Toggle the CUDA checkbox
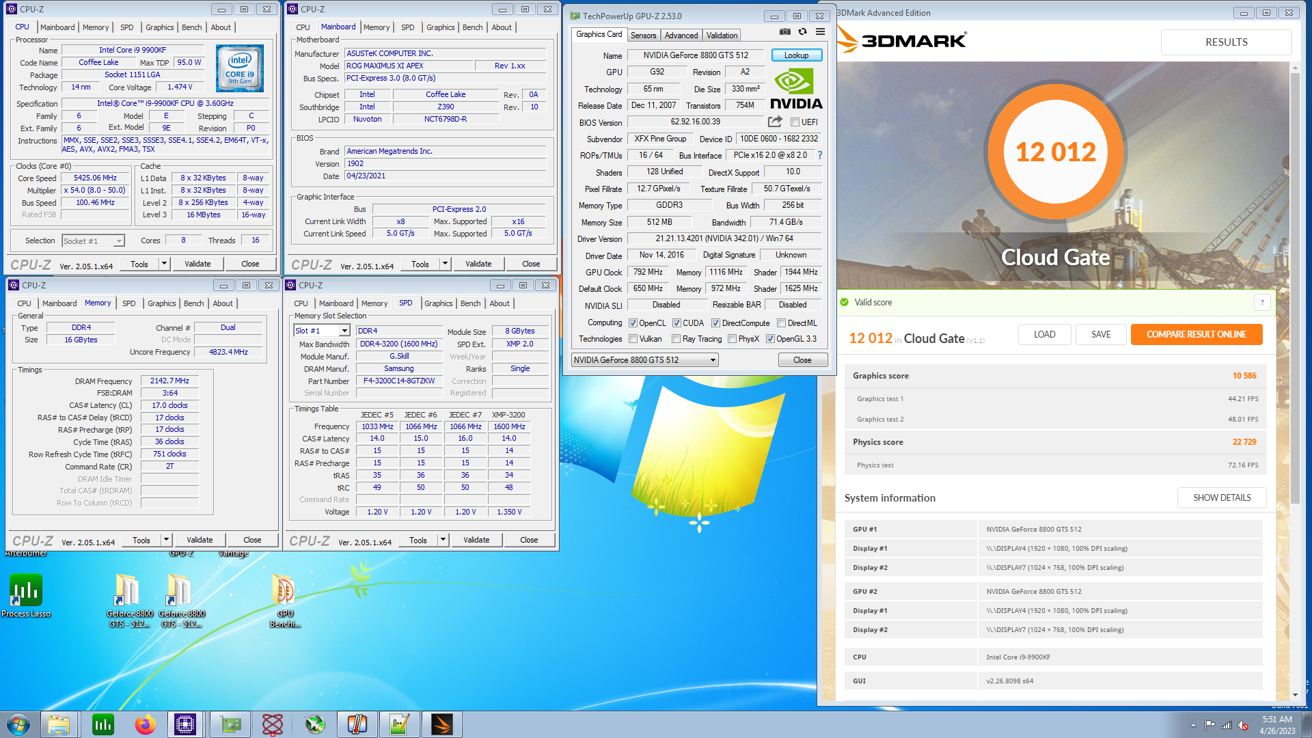The width and height of the screenshot is (1312, 738). point(676,323)
